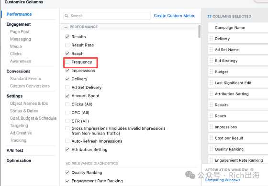This screenshot has height=186, width=268.
Task: Open the Comparing Windows link
Action: [223, 180]
